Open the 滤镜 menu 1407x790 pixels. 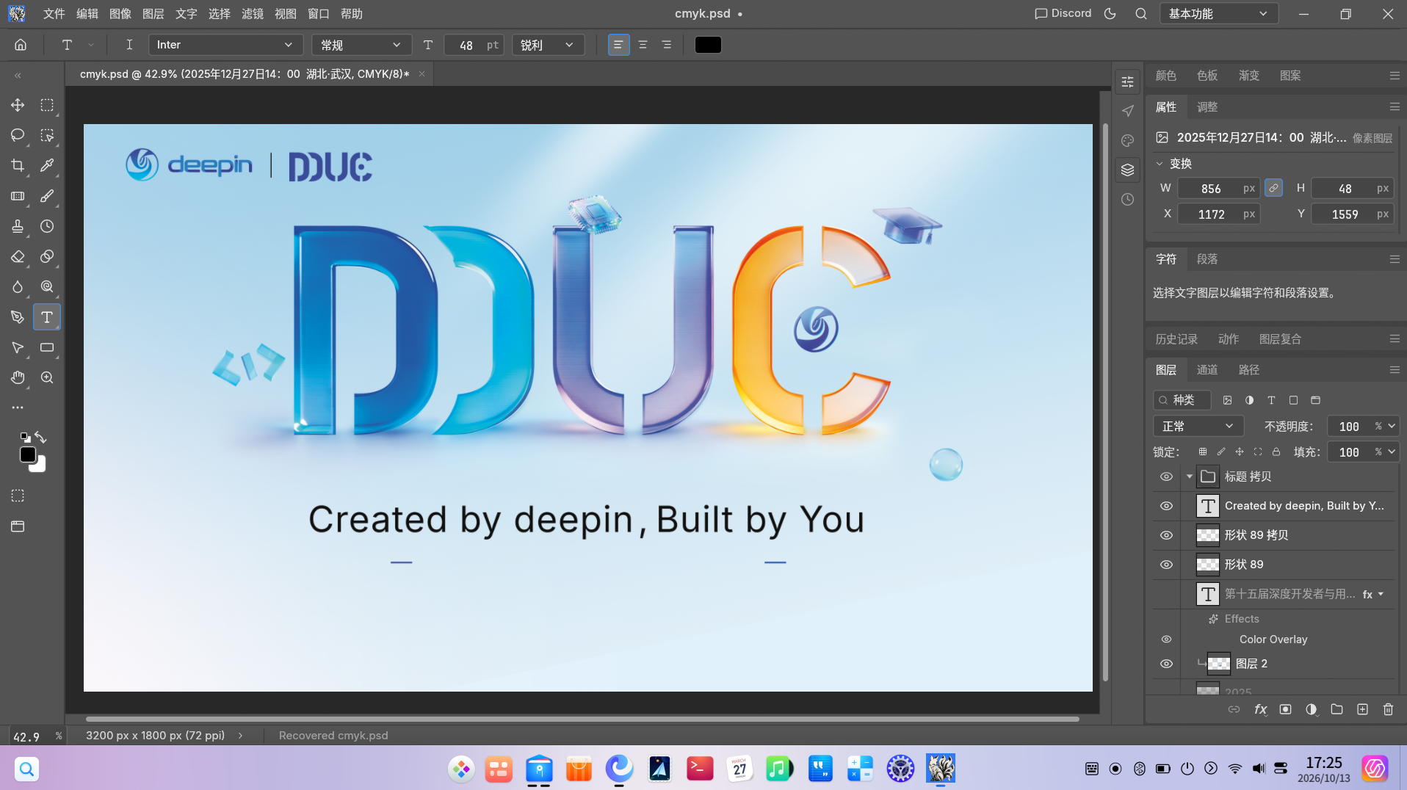[x=253, y=13]
